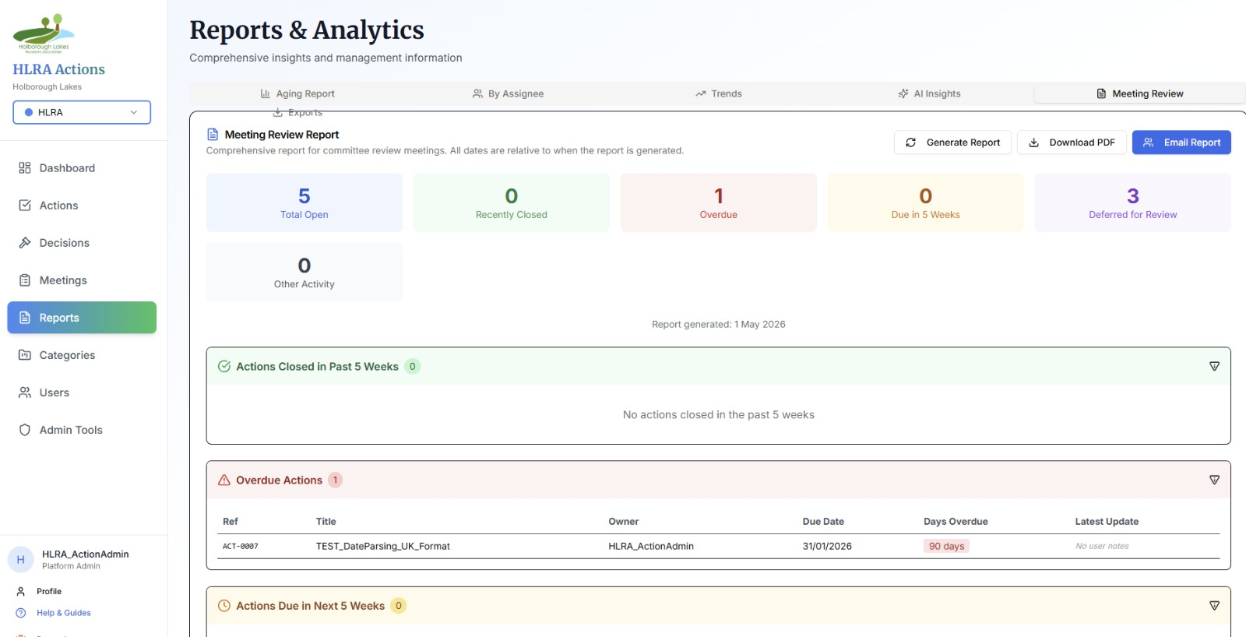Go to the Meetings page
Image resolution: width=1246 pixels, height=637 pixels.
pyautogui.click(x=82, y=280)
